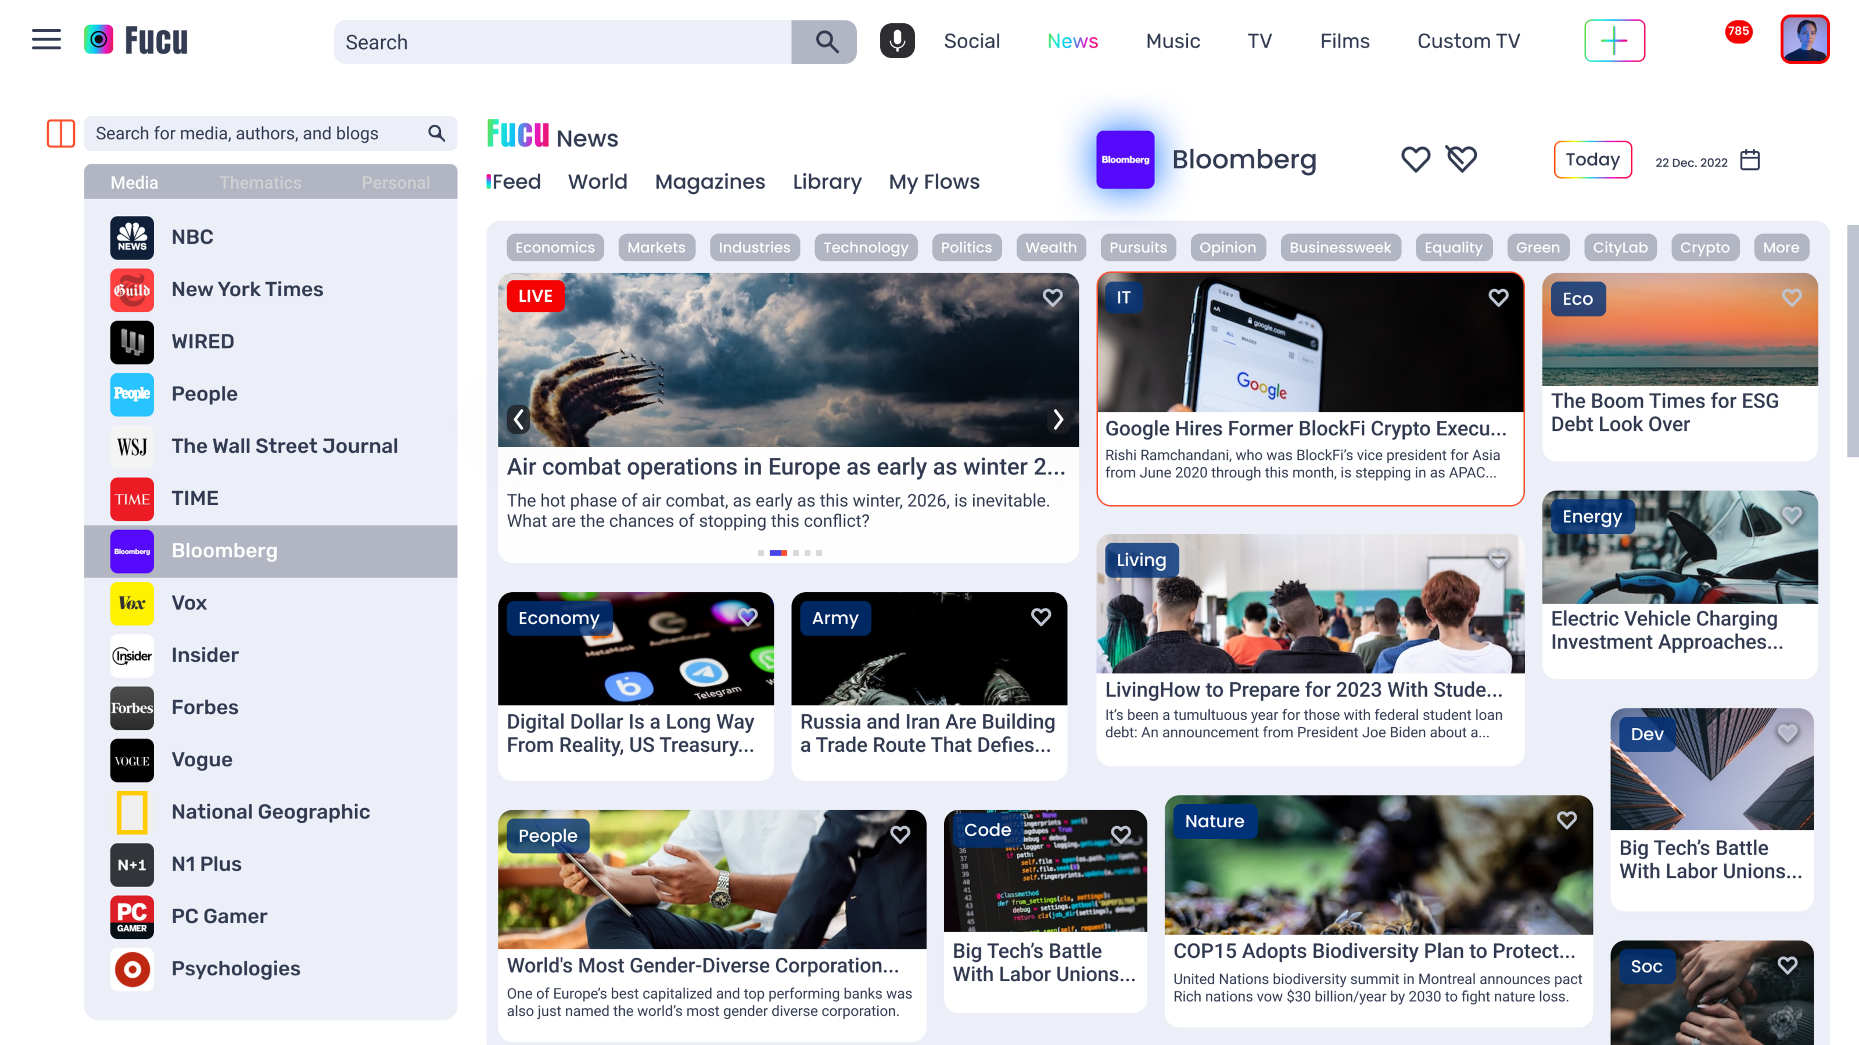Like the Google Hires article heart
This screenshot has height=1045, width=1859.
(1498, 298)
